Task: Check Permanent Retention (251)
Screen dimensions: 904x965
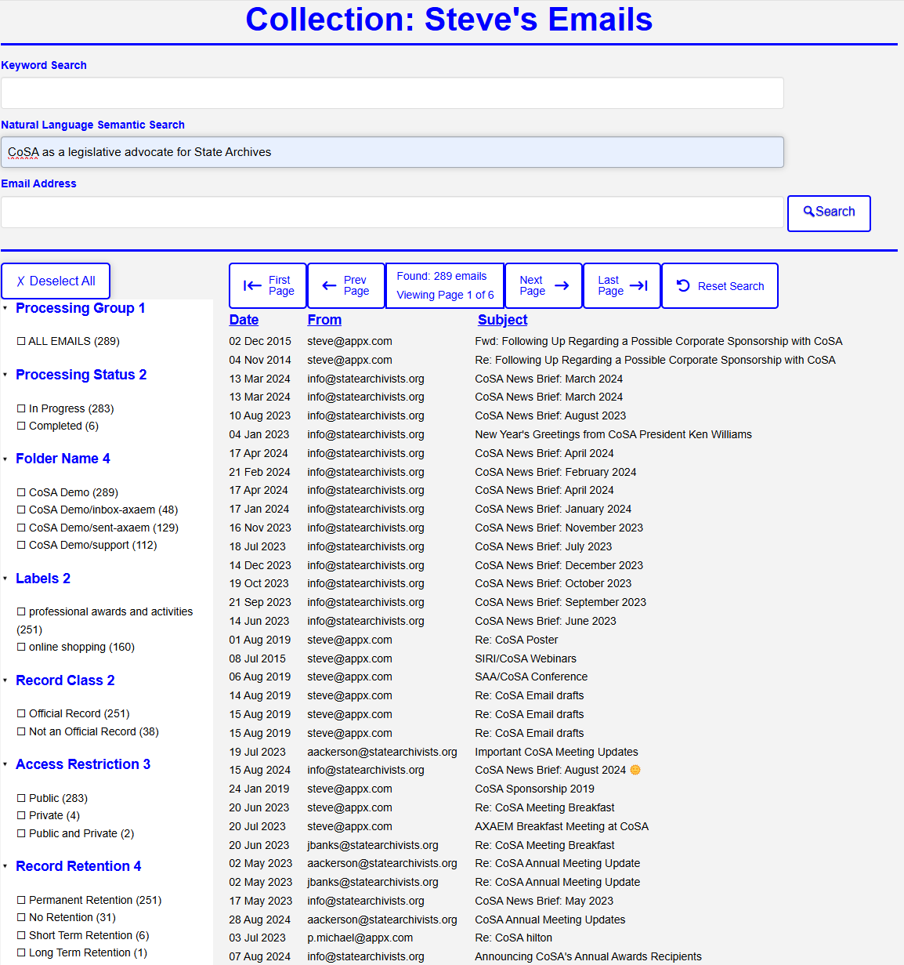Action: point(21,900)
